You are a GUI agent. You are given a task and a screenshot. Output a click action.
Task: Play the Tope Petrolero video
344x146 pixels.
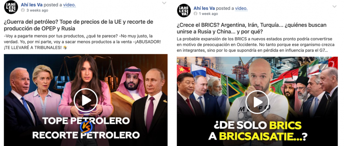[86, 100]
